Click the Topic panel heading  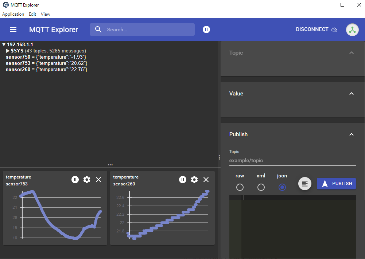click(x=236, y=53)
